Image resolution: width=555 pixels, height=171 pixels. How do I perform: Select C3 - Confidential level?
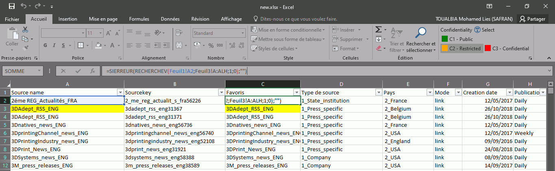tap(507, 49)
